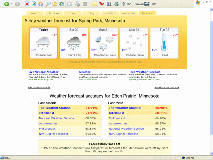Click the Stop page loading icon

pos(27,4)
